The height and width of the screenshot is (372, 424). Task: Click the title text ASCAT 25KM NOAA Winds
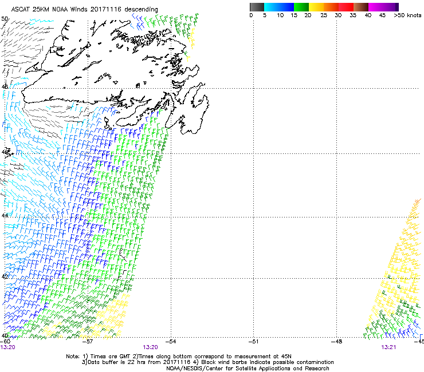(x=49, y=9)
